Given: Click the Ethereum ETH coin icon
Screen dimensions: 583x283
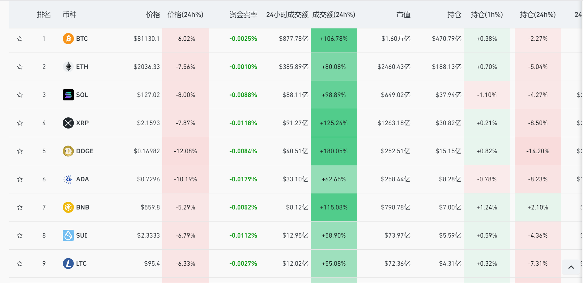Looking at the screenshot, I should (x=68, y=67).
